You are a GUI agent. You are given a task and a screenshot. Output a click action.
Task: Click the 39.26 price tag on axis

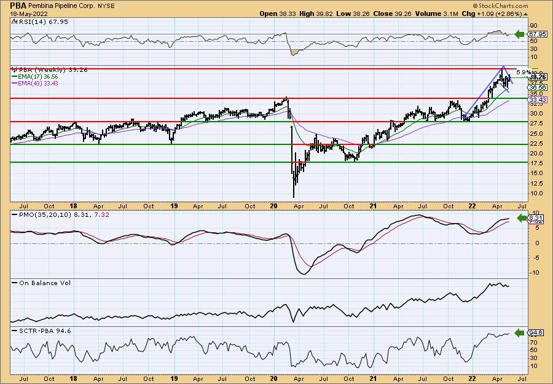pyautogui.click(x=538, y=77)
